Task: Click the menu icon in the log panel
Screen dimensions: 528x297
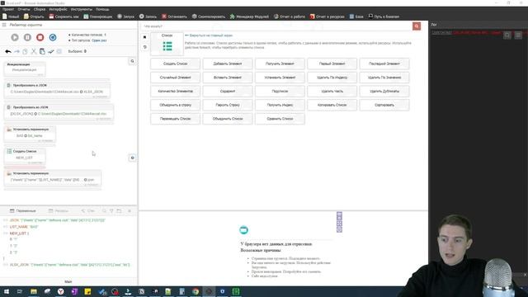Action: coord(518,35)
